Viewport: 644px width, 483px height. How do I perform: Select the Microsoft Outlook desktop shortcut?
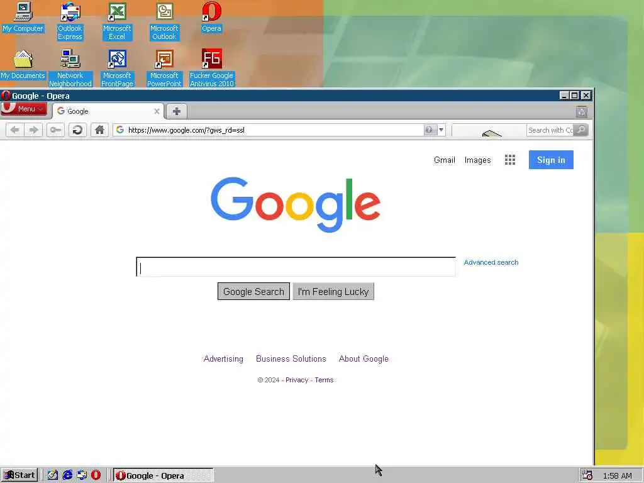(164, 21)
